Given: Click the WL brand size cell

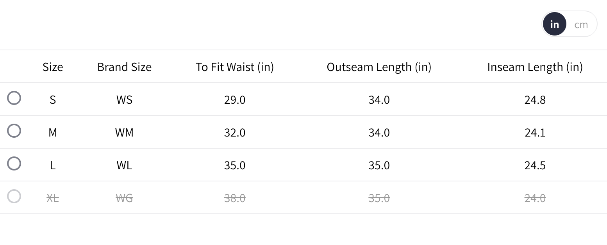Looking at the screenshot, I should tap(124, 165).
